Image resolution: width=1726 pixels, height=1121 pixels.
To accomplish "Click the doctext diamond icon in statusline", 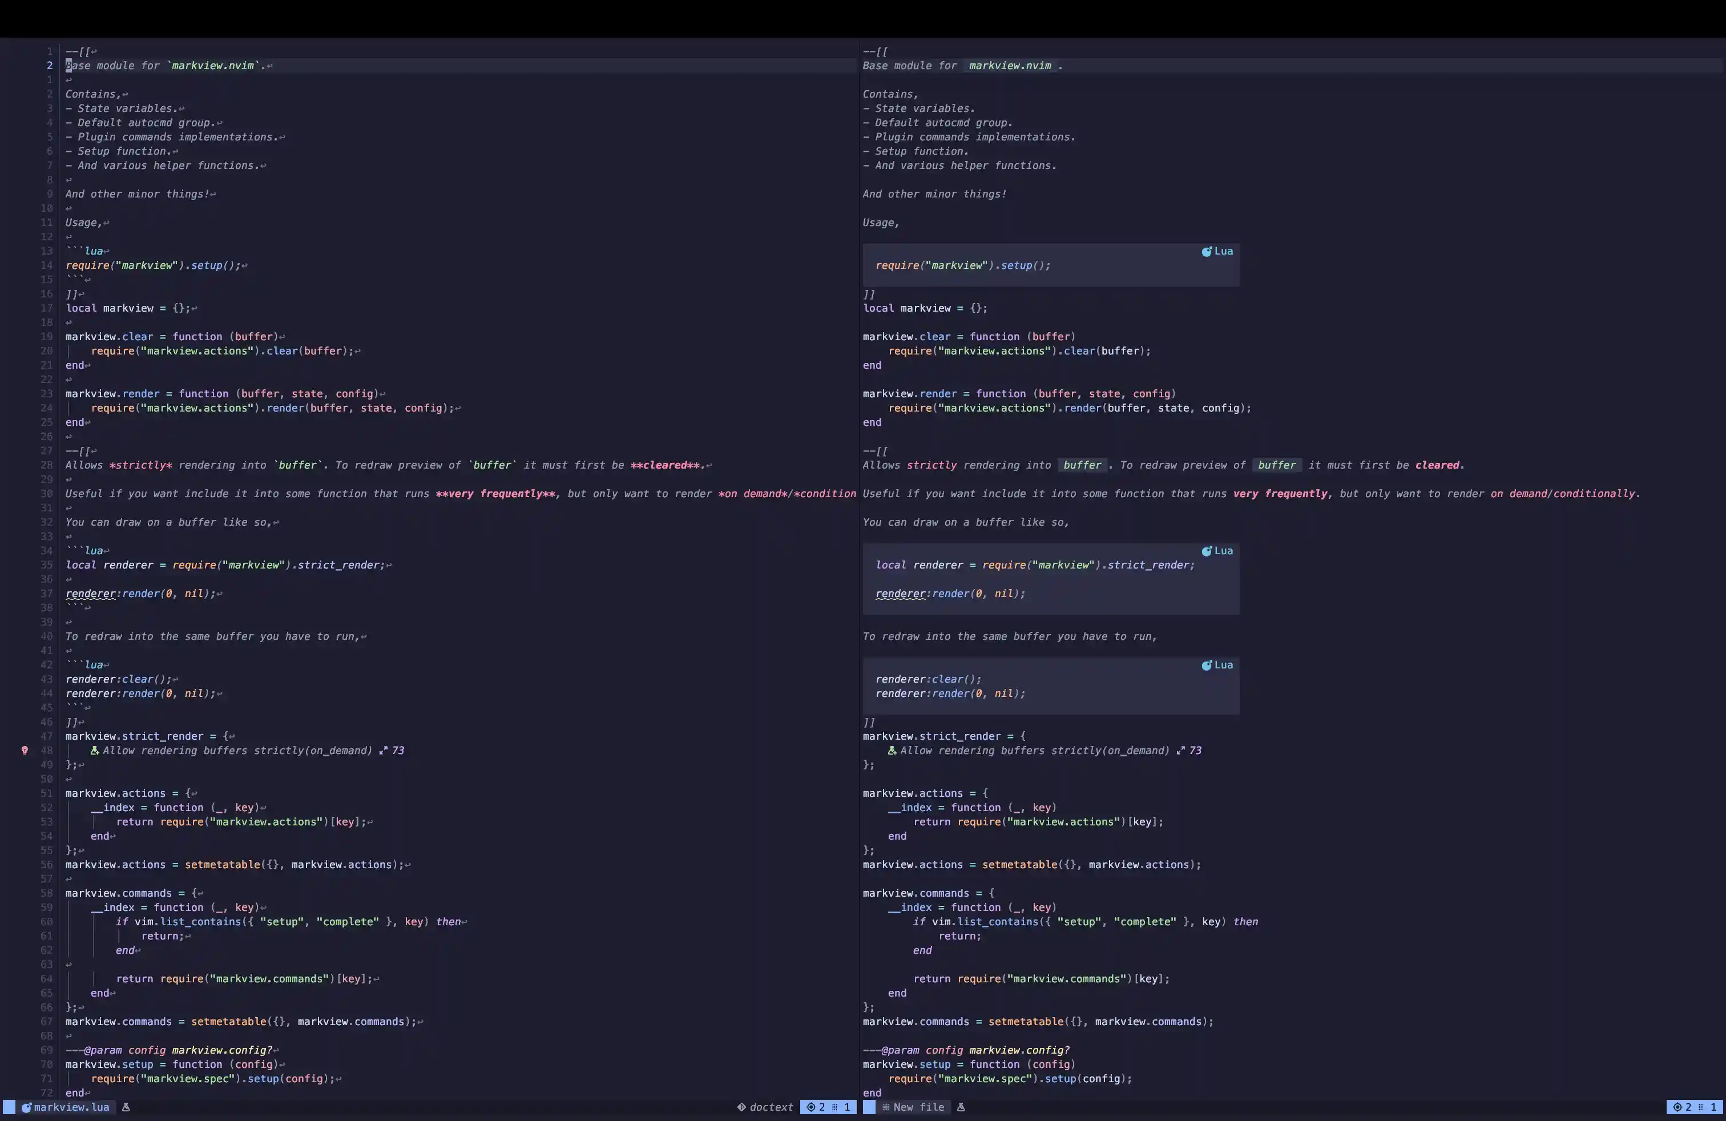I will [741, 1107].
